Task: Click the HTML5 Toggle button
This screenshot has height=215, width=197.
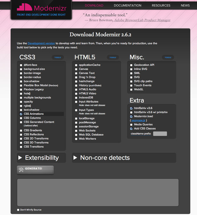Action: 113,58
